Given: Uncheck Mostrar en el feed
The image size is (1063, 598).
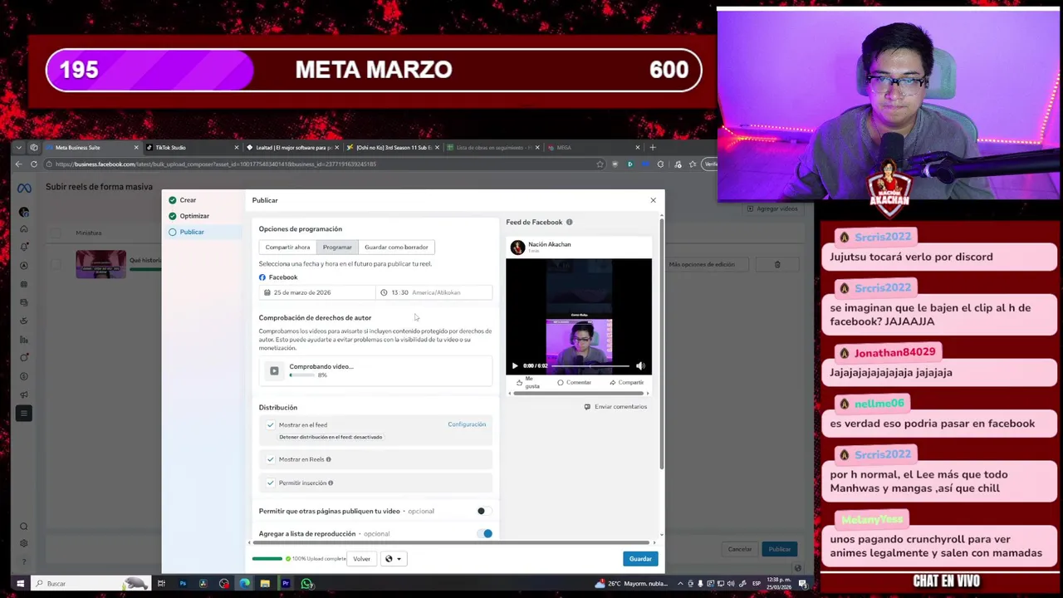Looking at the screenshot, I should [271, 424].
